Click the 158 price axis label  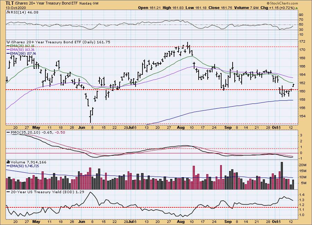(x=302, y=100)
